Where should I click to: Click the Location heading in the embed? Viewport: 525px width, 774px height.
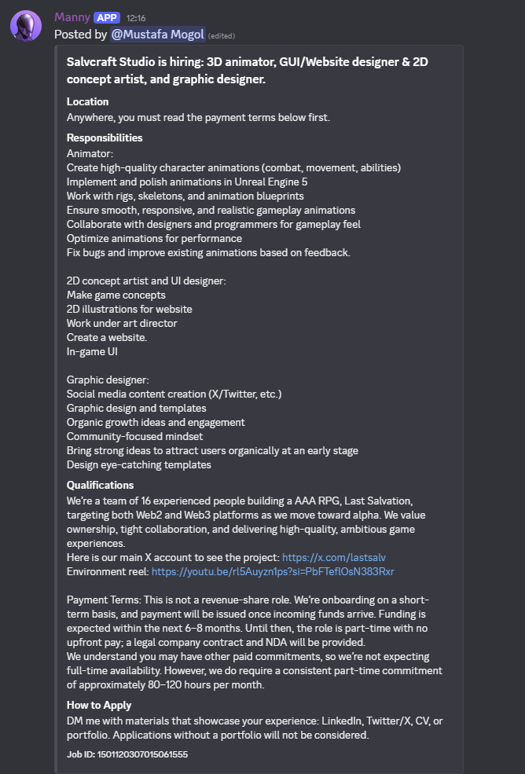(87, 101)
